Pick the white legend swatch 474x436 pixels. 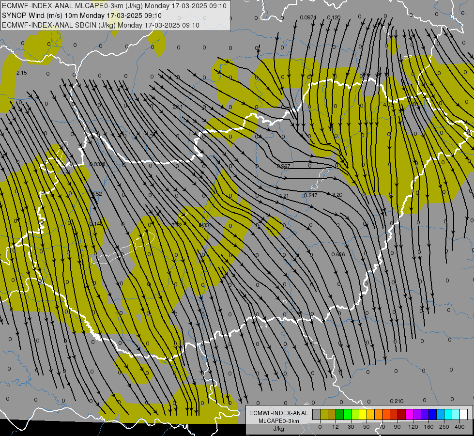(463, 414)
